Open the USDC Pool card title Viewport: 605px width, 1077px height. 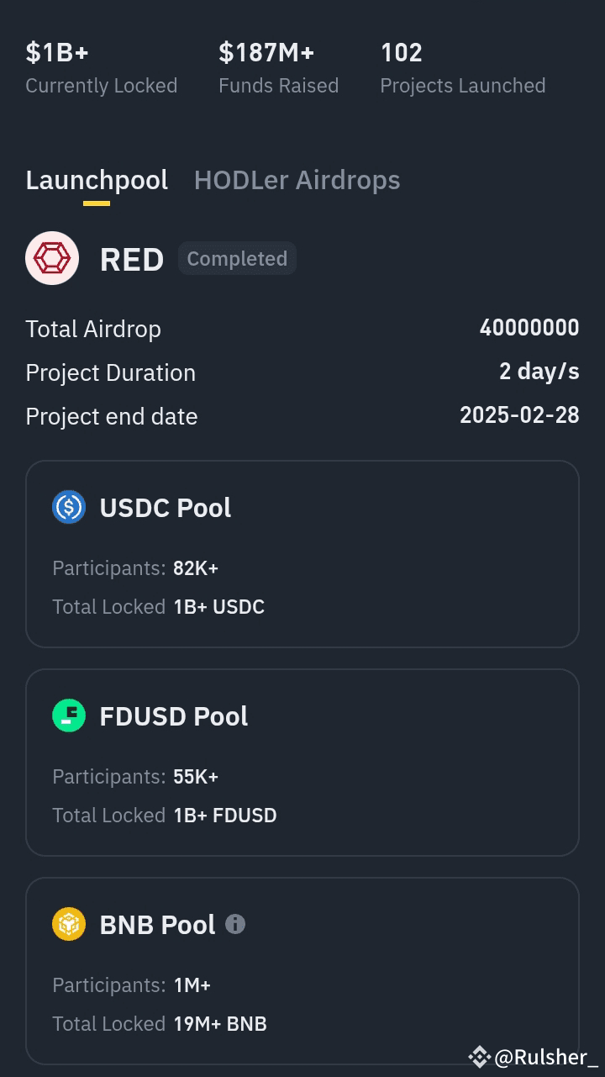(166, 508)
